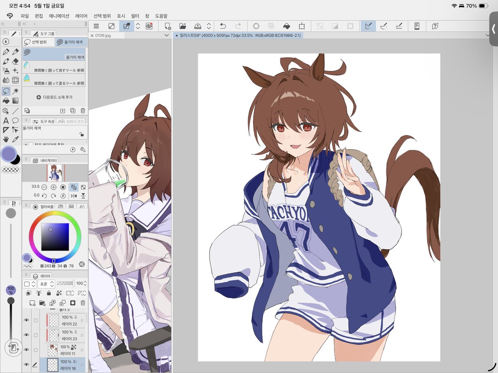The width and height of the screenshot is (498, 373).
Task: Check the selection box of 레이어 22
Action: 36,320
